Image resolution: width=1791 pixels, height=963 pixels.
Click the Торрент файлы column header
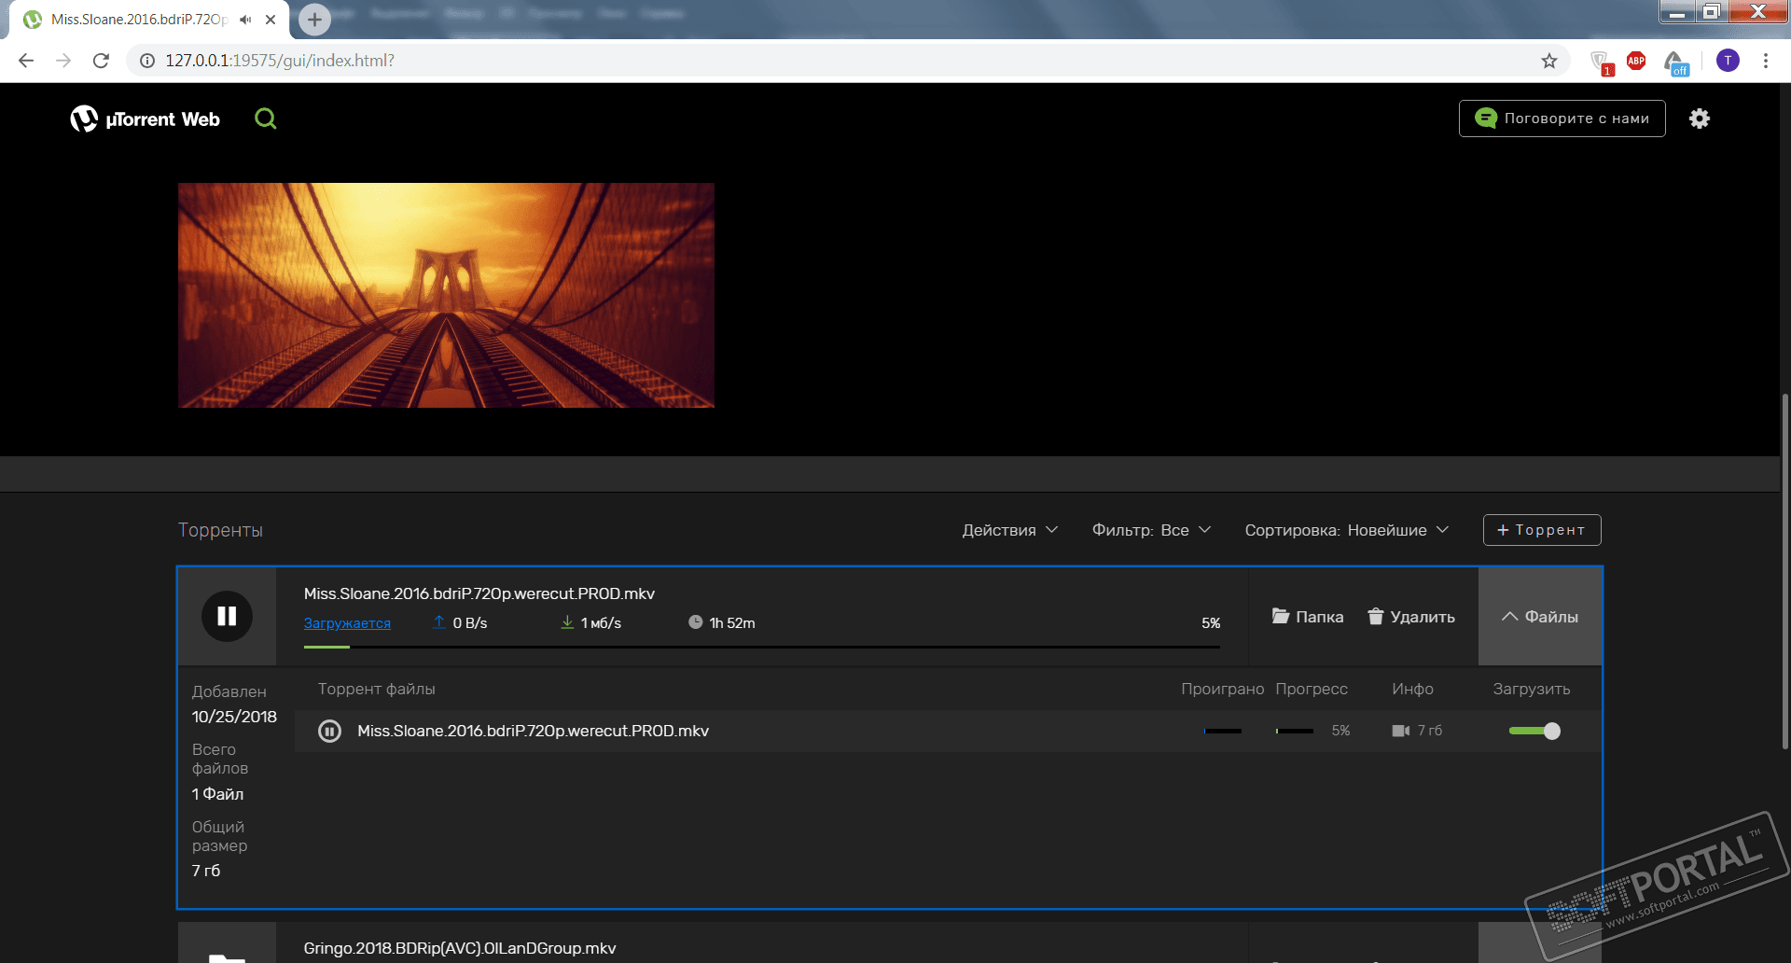click(x=376, y=689)
